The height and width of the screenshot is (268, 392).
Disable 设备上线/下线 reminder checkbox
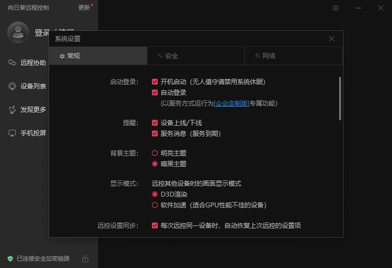coord(155,123)
